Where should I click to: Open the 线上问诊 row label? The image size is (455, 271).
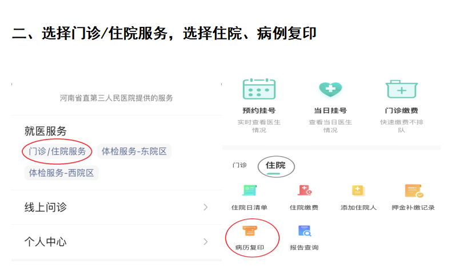[x=46, y=207]
